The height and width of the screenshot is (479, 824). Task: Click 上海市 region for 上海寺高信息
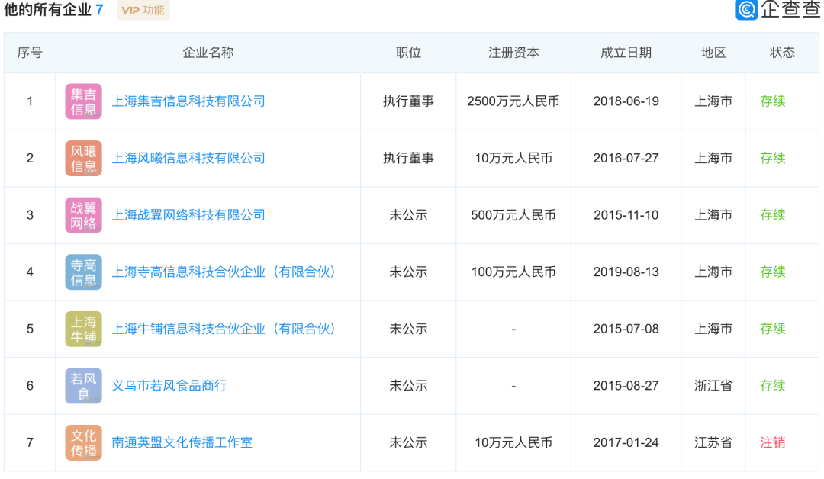(x=713, y=272)
